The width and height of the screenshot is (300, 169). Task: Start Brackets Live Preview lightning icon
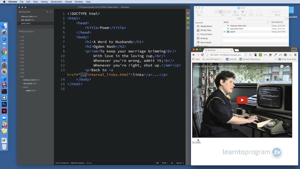[188, 13]
